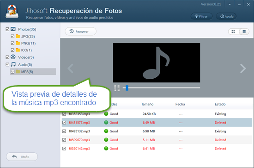
Task: Click the ICO folder icon
Action: click(x=18, y=50)
